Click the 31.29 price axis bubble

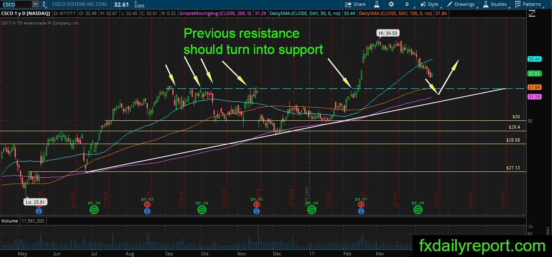tap(534, 97)
